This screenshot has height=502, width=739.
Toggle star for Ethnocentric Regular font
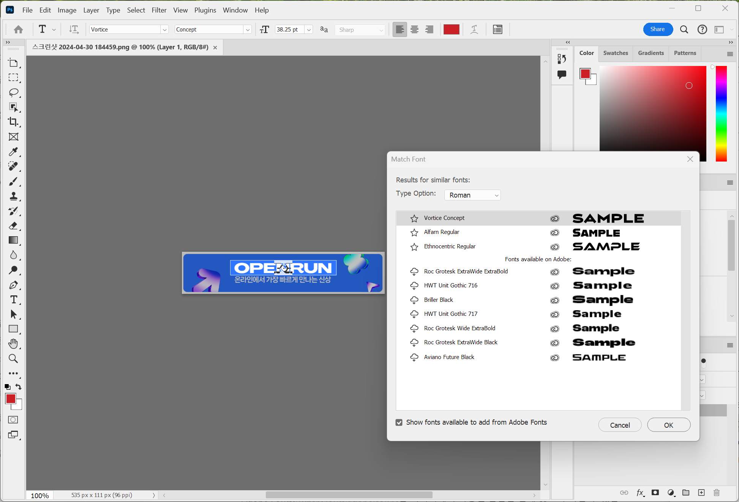(x=414, y=247)
